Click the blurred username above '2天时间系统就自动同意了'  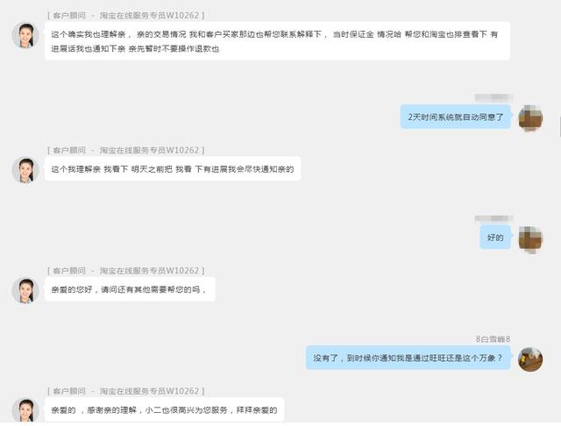coord(494,97)
